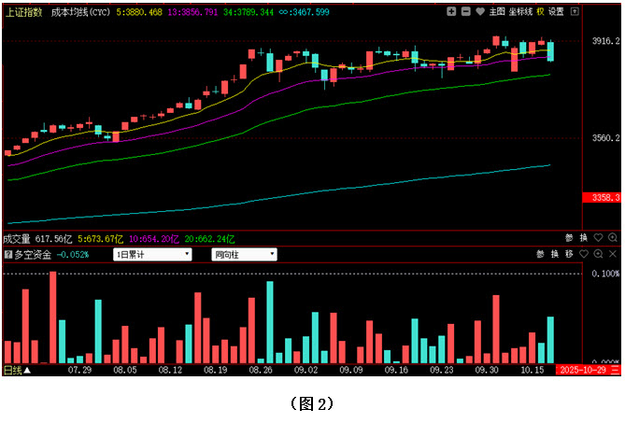Viewport: 625px width, 423px height.
Task: Click the magnifier icon in 多空资金 panel
Action: click(598, 254)
